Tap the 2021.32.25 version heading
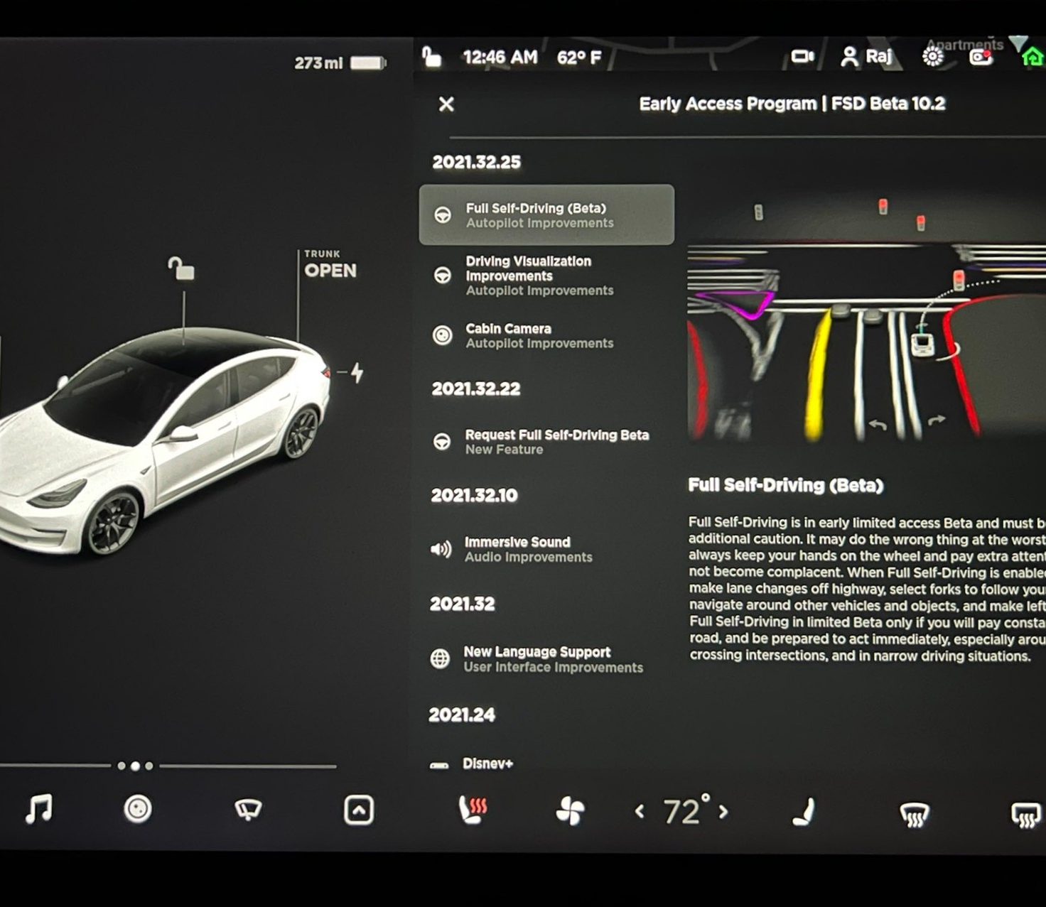 click(477, 162)
